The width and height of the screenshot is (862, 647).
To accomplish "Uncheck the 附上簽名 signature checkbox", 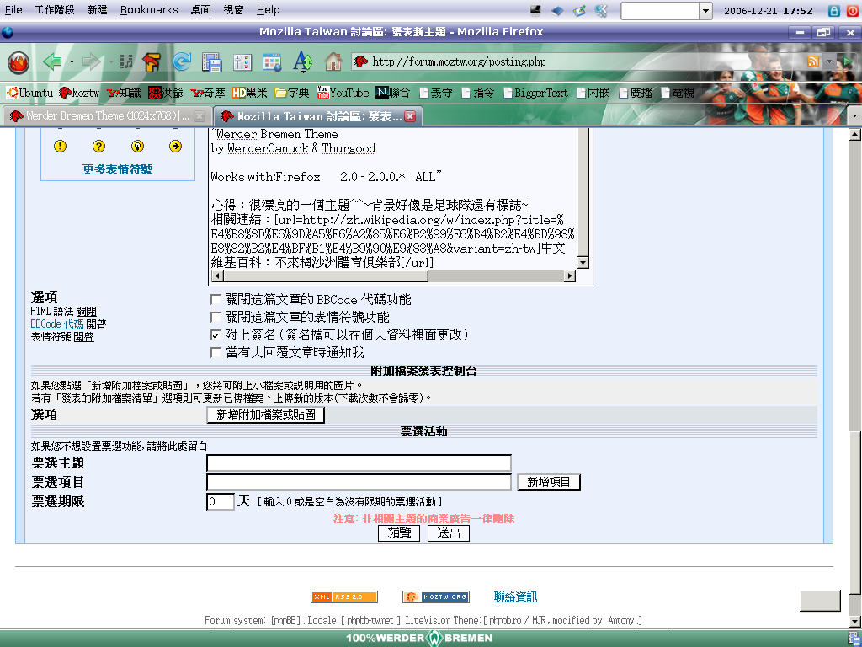I will (216, 334).
